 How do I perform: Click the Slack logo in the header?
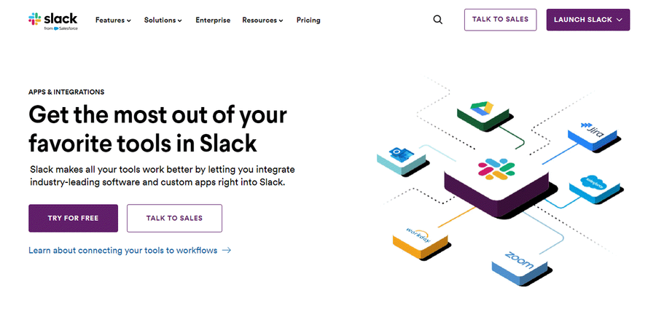tap(52, 21)
